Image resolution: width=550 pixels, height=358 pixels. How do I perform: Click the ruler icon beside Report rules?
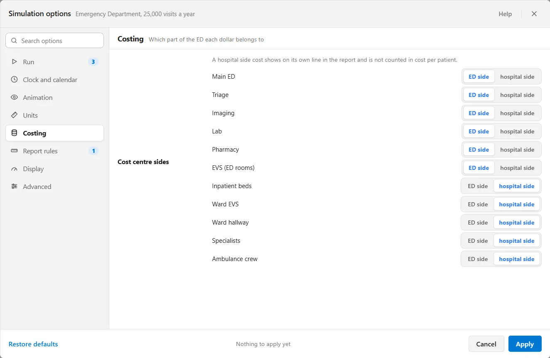coord(15,151)
